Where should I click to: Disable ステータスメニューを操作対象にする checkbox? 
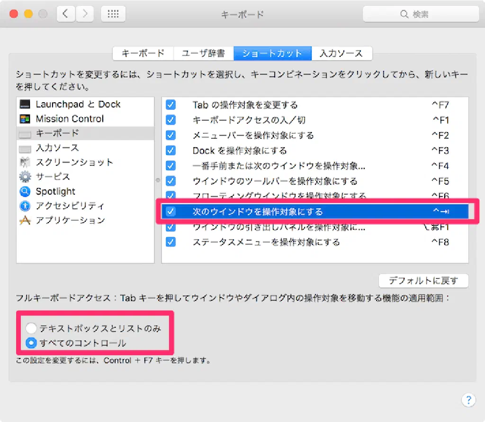[171, 242]
